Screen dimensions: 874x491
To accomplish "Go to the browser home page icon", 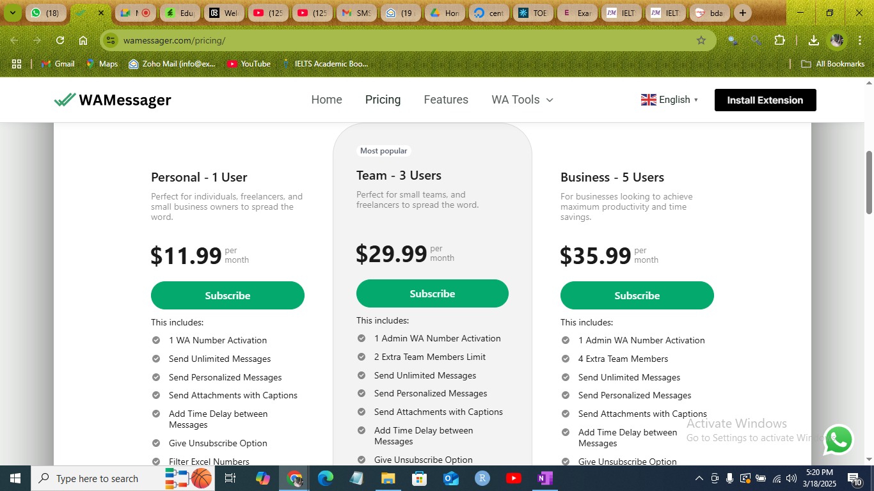I will click(x=83, y=40).
